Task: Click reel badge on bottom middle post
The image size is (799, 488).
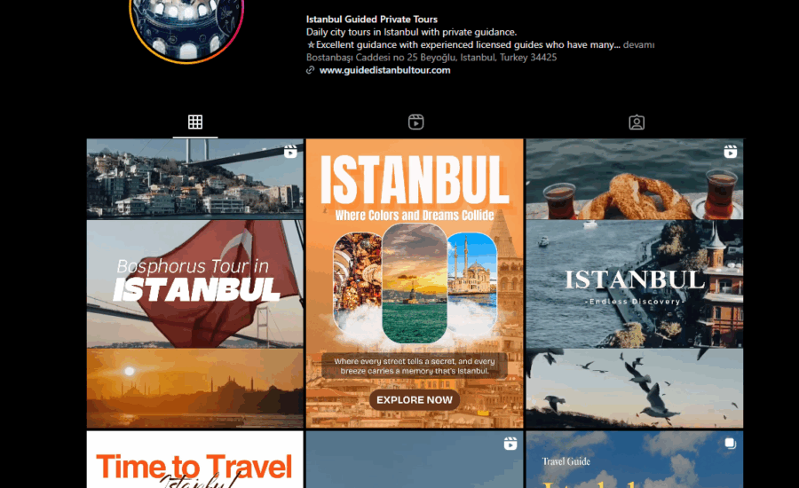Action: pos(510,444)
